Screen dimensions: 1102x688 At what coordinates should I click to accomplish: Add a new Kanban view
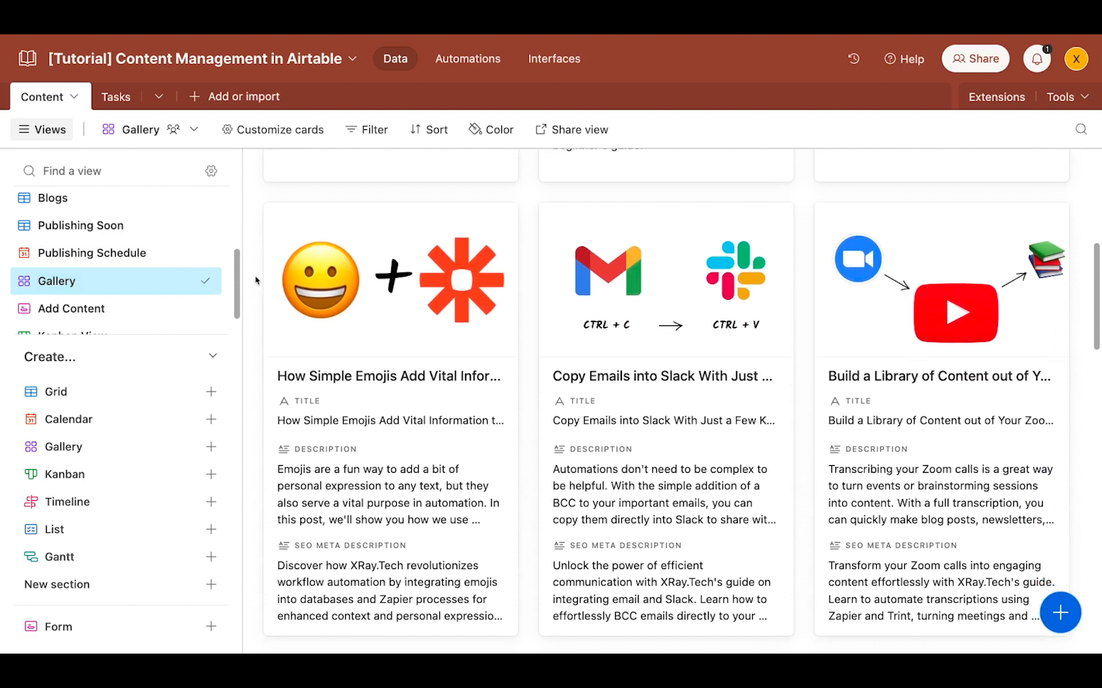pyautogui.click(x=211, y=474)
